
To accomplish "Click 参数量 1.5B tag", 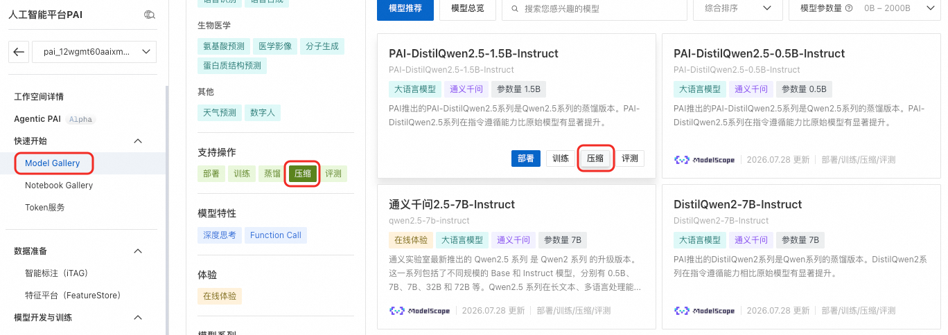I will 519,89.
